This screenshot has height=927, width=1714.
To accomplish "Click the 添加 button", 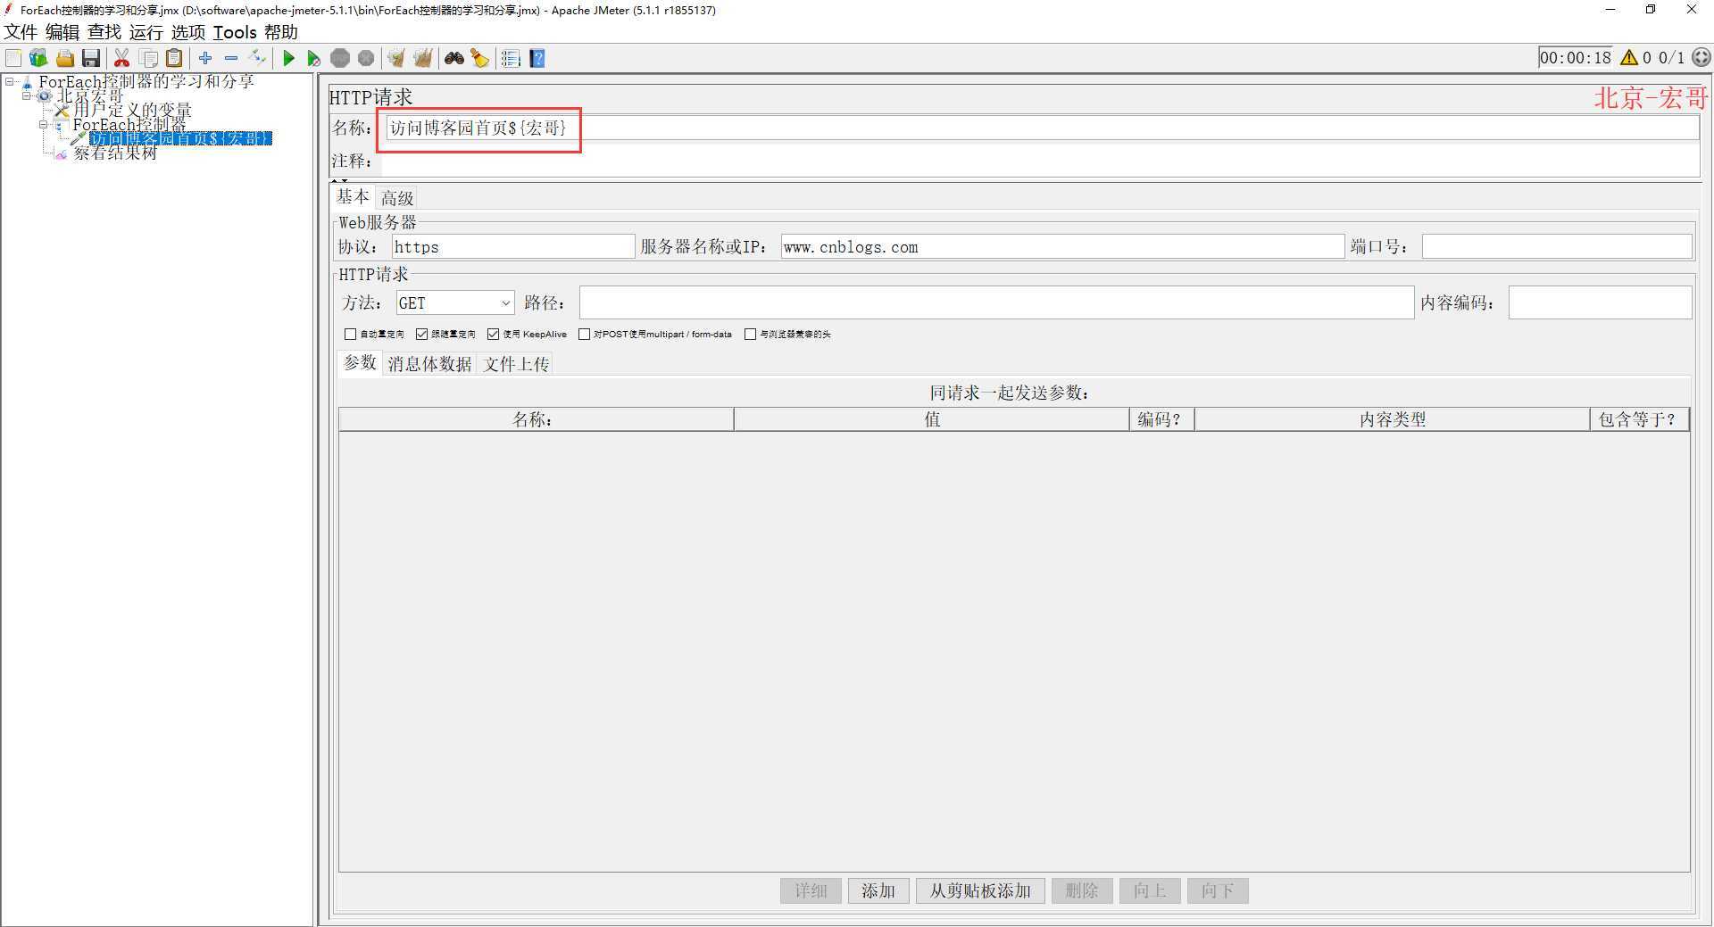I will (x=878, y=890).
